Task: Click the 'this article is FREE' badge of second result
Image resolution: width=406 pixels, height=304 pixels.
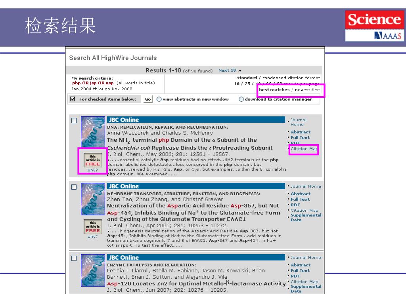Action: click(93, 226)
